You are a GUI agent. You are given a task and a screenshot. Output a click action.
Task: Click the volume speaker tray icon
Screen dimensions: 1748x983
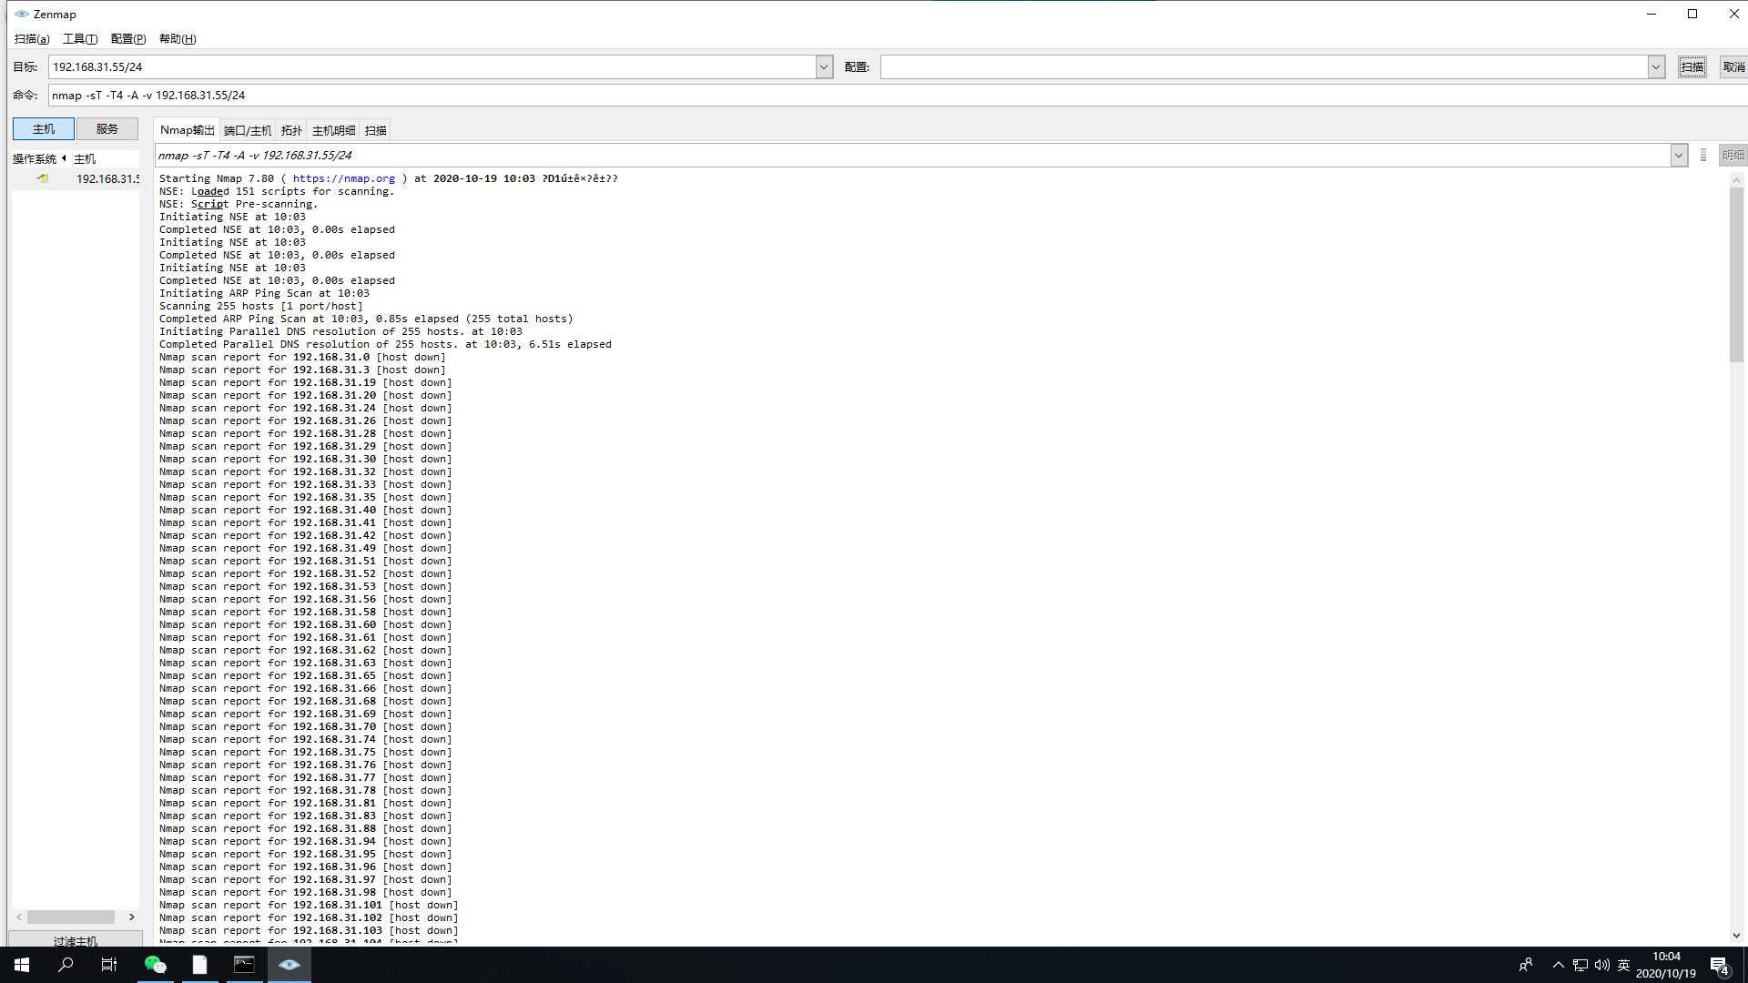pyautogui.click(x=1602, y=965)
